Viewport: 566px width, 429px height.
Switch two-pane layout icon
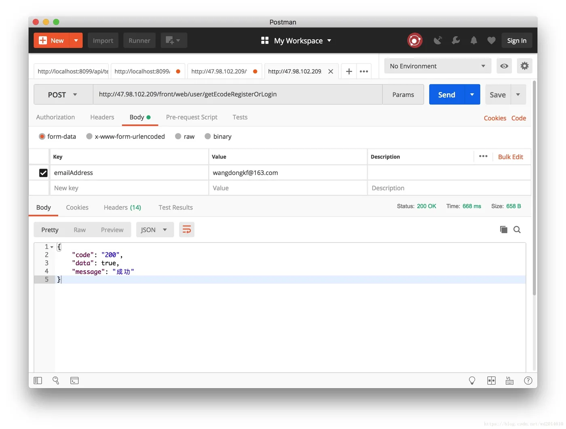pos(491,381)
